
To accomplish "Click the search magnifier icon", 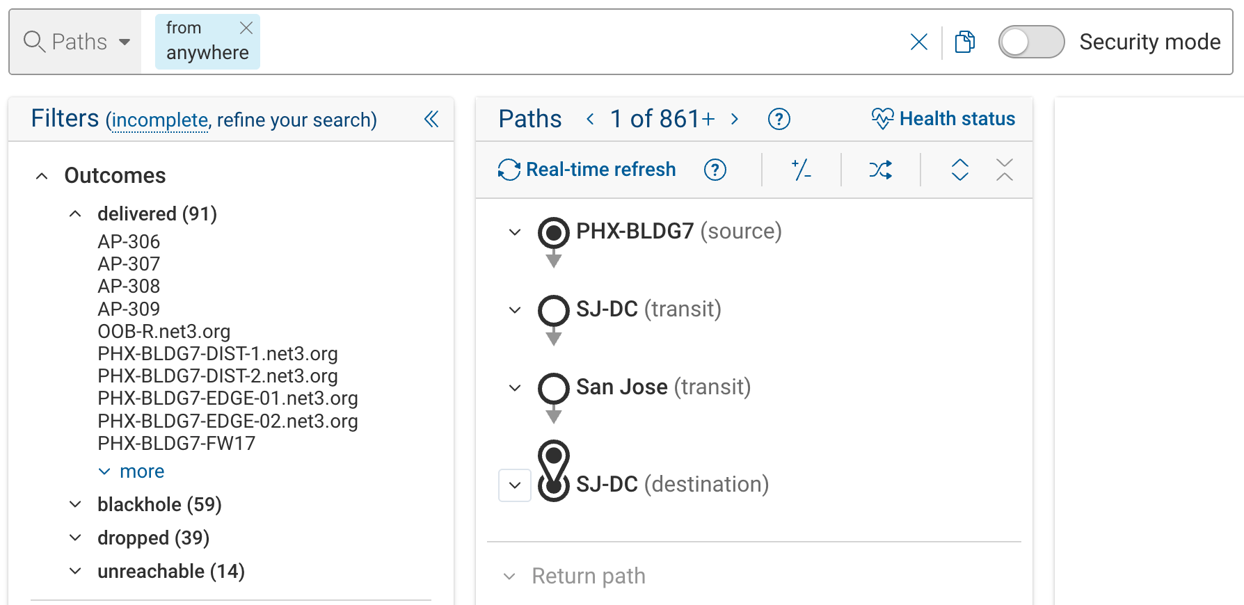I will coord(34,42).
